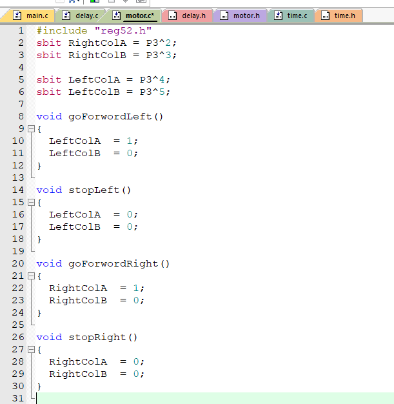Click 'RightColA = 1;' on line 22
The height and width of the screenshot is (404, 394).
point(97,288)
